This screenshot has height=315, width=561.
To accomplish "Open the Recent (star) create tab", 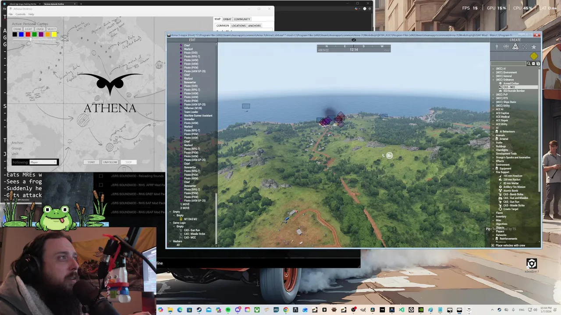I will (x=534, y=47).
